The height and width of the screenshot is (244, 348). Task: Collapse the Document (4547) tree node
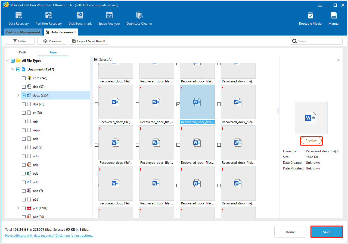[x=13, y=69]
